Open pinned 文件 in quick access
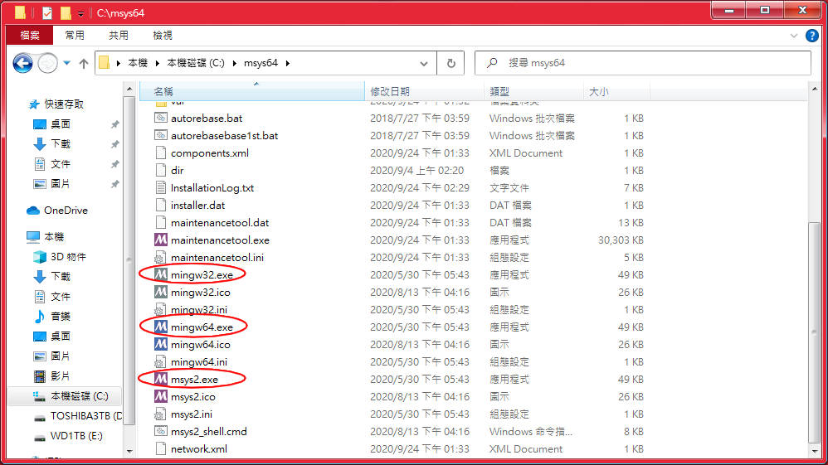The height and width of the screenshot is (465, 828). [51, 163]
